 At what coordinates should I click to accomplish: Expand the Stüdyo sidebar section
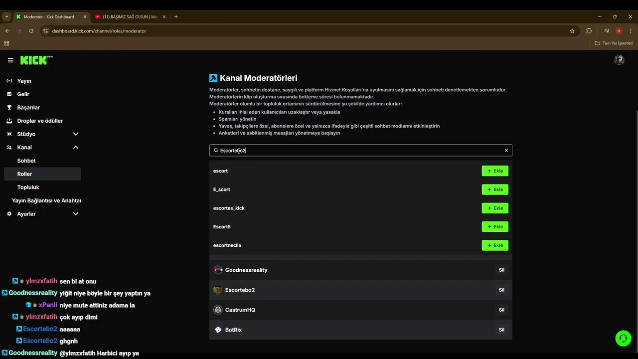76,134
